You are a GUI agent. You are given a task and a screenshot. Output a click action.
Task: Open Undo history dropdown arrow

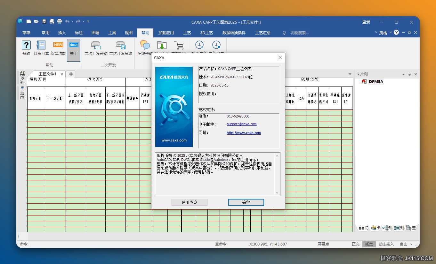tap(72, 21)
